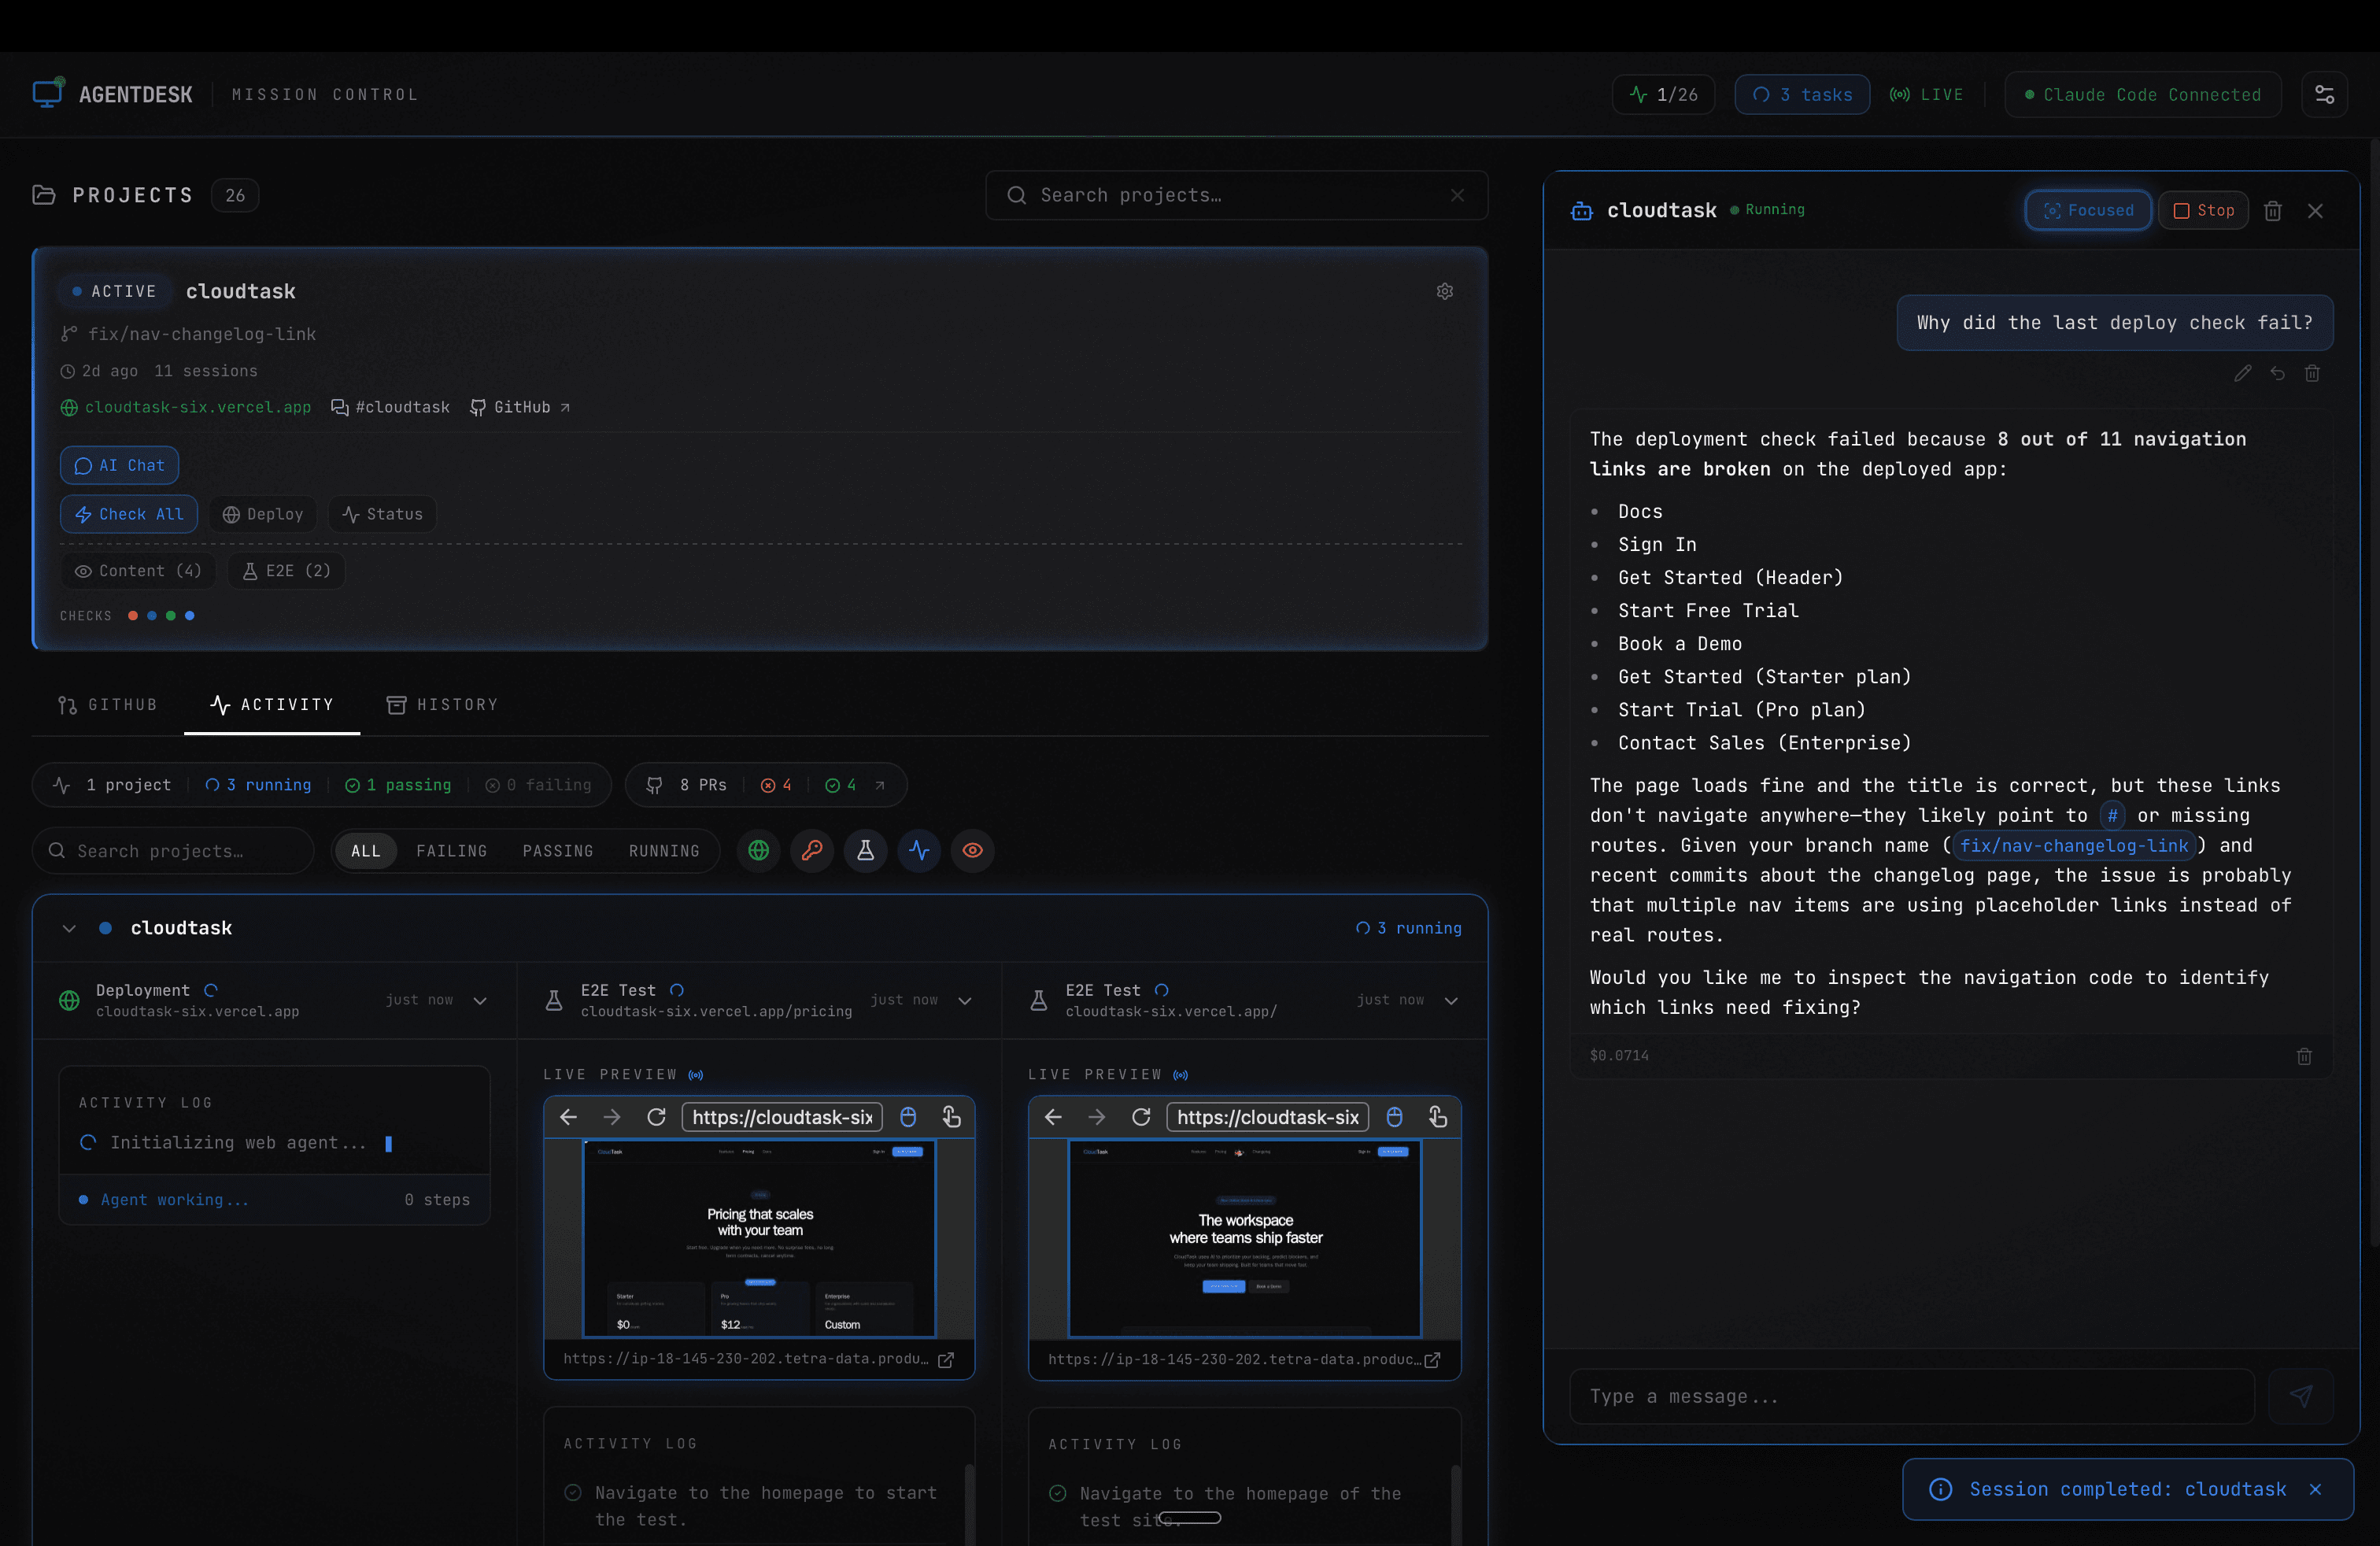The width and height of the screenshot is (2380, 1546).
Task: Reload the pricing live preview
Action: [x=656, y=1117]
